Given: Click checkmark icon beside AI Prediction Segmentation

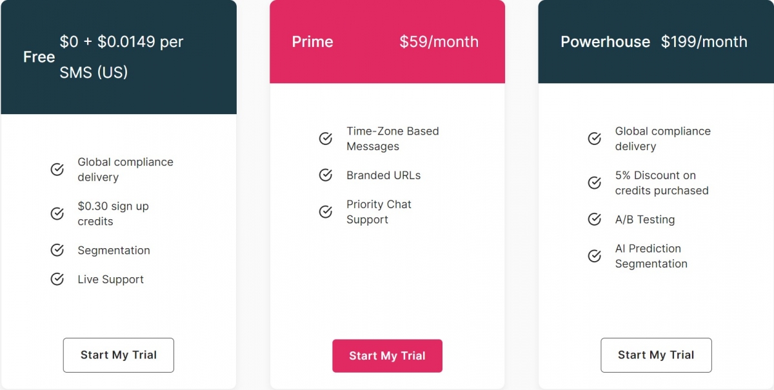Looking at the screenshot, I should (595, 256).
